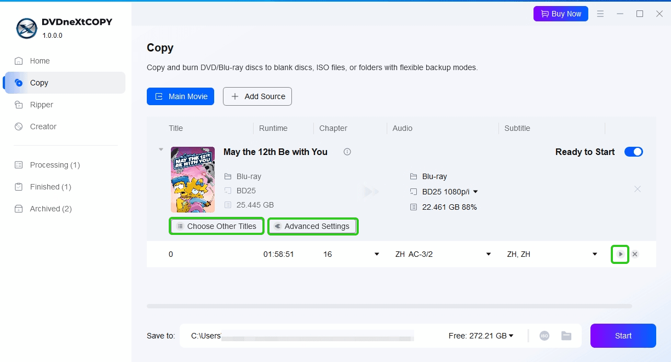Minimize the application window
This screenshot has height=362, width=671.
[x=620, y=14]
